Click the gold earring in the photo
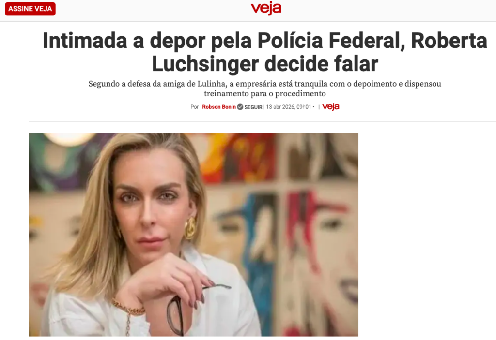 pyautogui.click(x=190, y=227)
